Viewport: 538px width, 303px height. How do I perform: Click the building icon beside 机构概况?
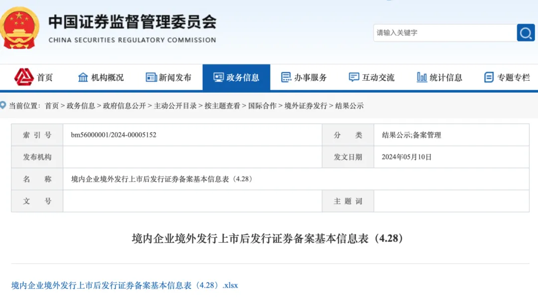click(83, 77)
